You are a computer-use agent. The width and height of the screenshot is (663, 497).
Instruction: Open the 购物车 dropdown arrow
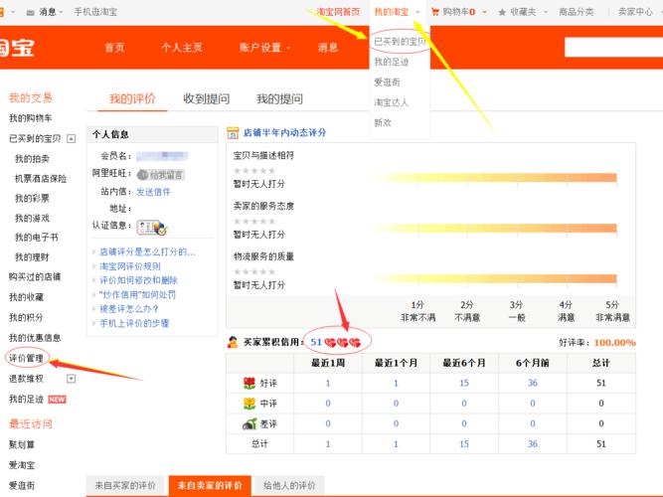point(484,12)
